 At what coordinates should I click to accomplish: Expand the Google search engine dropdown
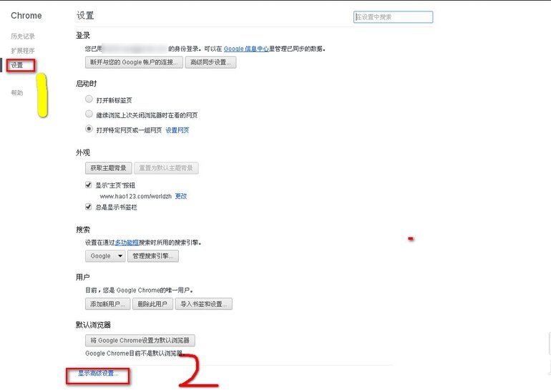click(105, 256)
